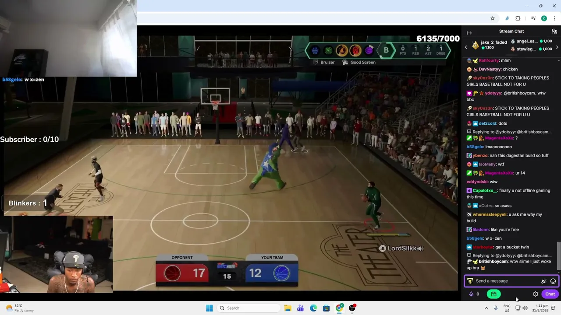Open the Bits balance showing 0

coord(474,294)
